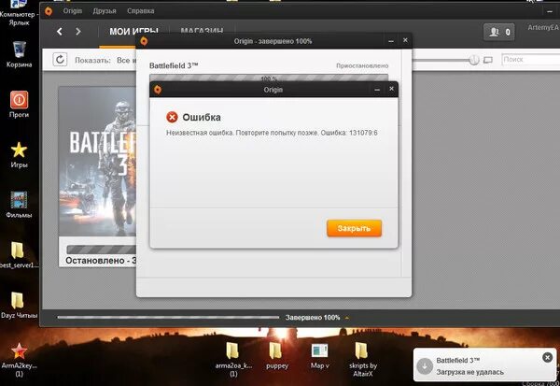
Task: Click the Origin logo in main window
Action: [x=49, y=11]
